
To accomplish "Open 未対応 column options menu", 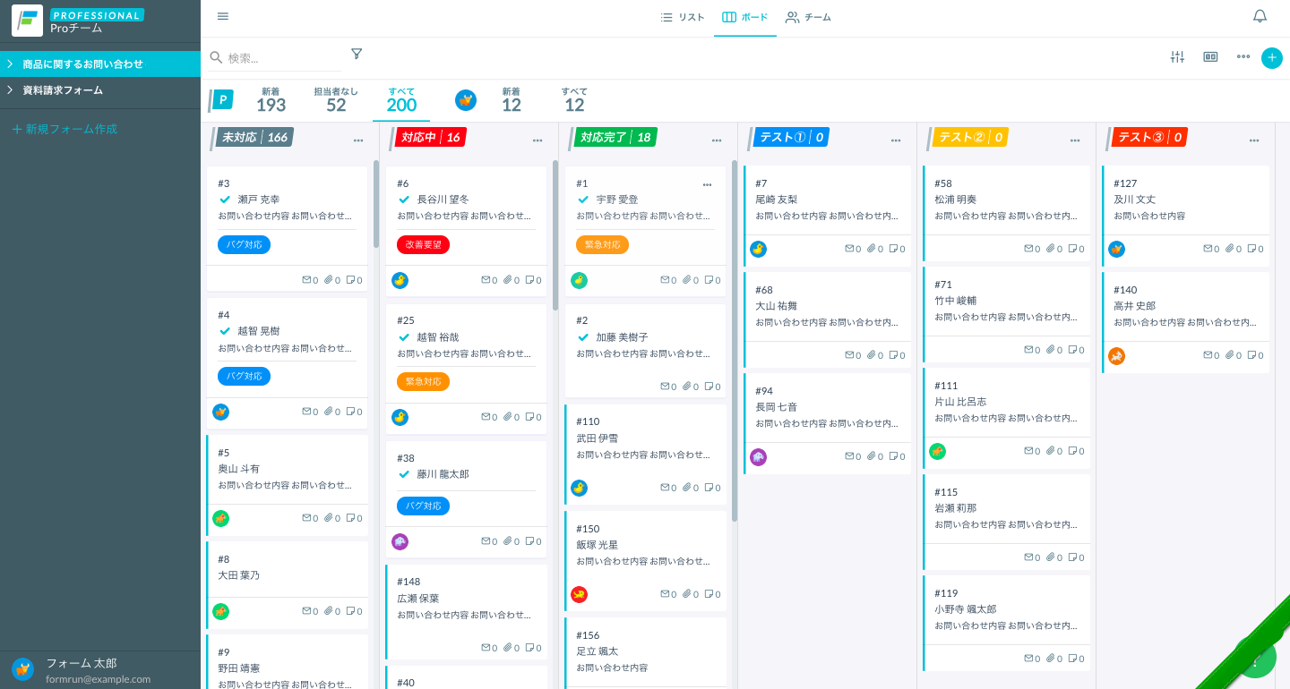I will [358, 140].
